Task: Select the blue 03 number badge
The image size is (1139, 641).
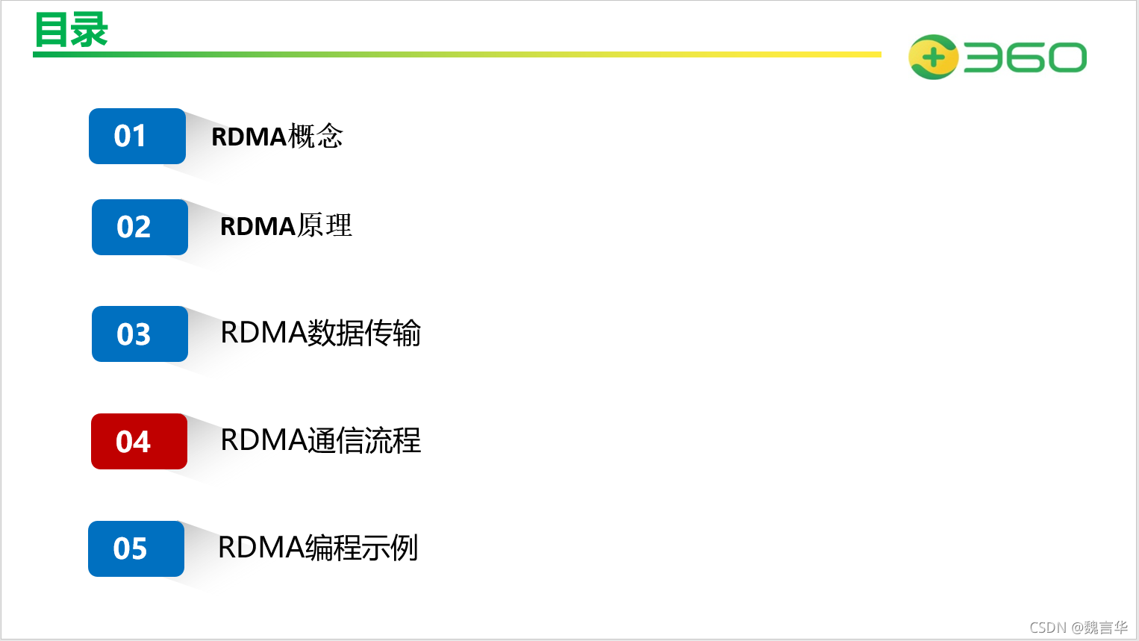Action: click(x=140, y=334)
